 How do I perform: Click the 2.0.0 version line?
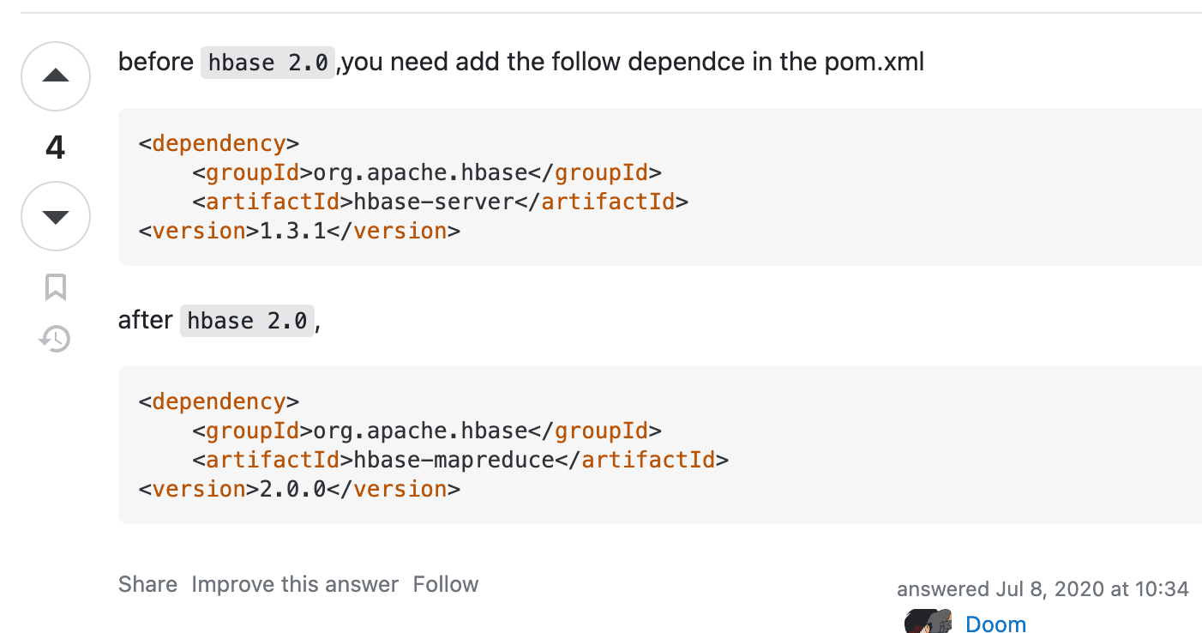click(x=299, y=489)
